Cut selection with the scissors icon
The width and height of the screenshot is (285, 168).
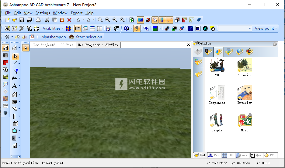click(47, 20)
